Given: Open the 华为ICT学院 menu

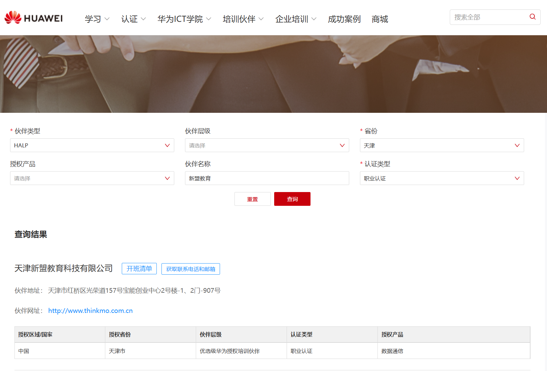Looking at the screenshot, I should (x=184, y=19).
